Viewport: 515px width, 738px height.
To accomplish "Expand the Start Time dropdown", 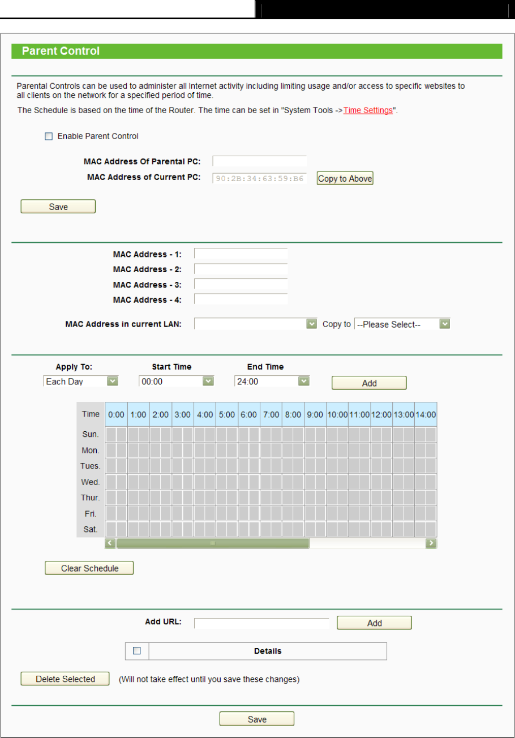I will [177, 381].
